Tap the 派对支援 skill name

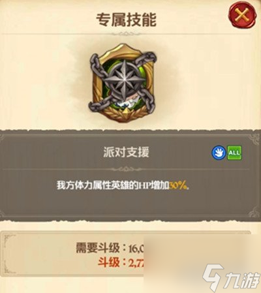(127, 152)
